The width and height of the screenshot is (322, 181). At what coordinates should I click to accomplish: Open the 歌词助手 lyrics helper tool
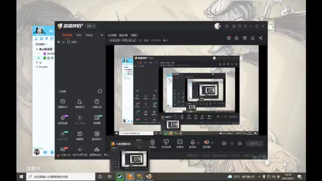point(97,136)
